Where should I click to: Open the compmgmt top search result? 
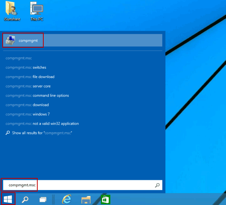[23, 40]
